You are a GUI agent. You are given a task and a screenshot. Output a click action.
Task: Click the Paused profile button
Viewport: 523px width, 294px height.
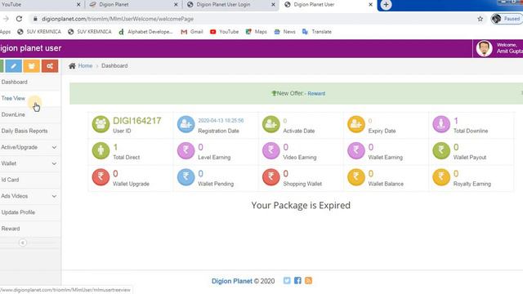coord(507,19)
